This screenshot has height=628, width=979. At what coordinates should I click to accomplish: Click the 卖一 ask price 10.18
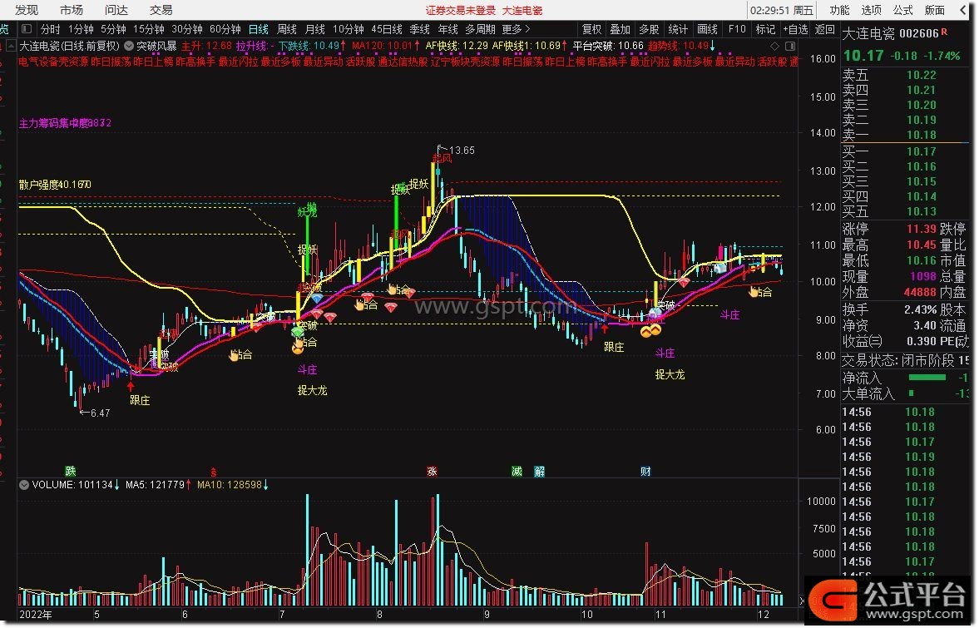922,135
